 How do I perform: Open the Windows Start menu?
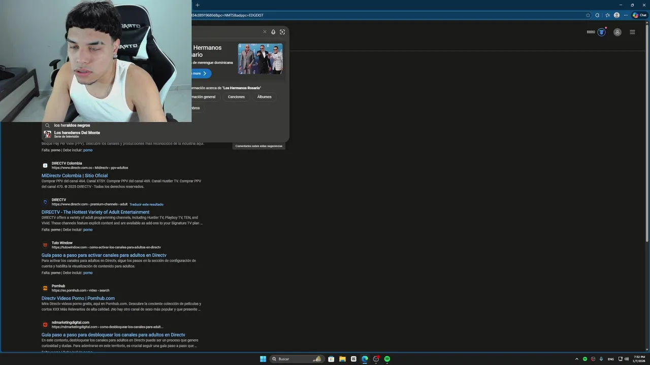click(263, 359)
